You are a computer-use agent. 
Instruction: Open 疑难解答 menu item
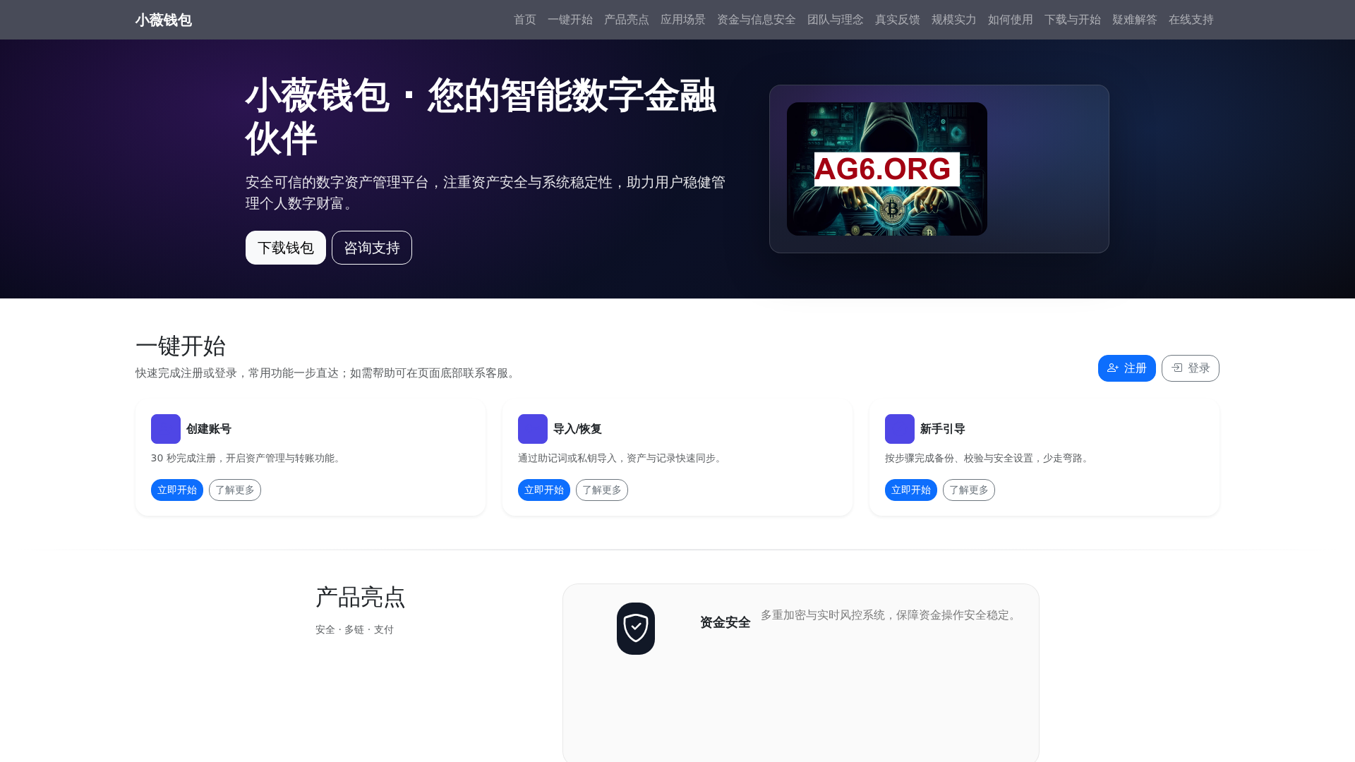1134,20
